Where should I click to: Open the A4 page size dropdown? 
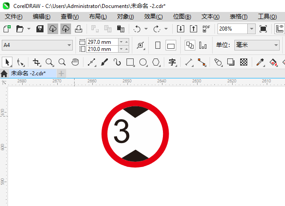coord(69,45)
